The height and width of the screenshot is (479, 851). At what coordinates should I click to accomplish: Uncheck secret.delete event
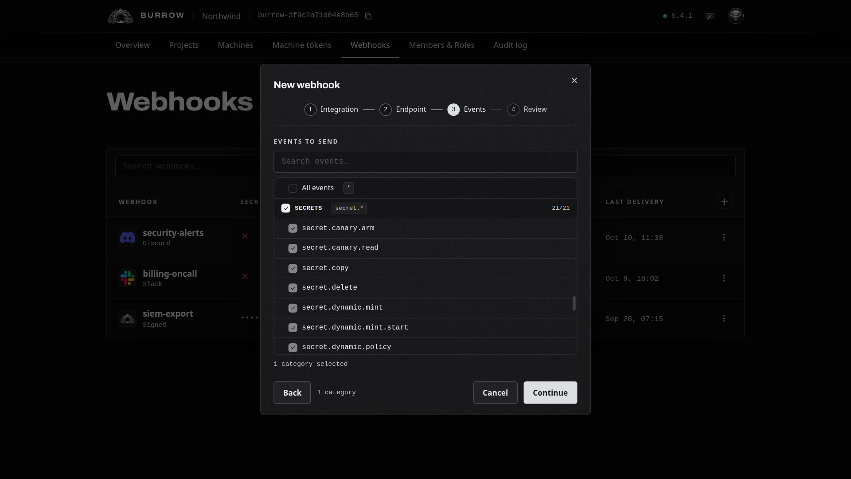point(293,288)
